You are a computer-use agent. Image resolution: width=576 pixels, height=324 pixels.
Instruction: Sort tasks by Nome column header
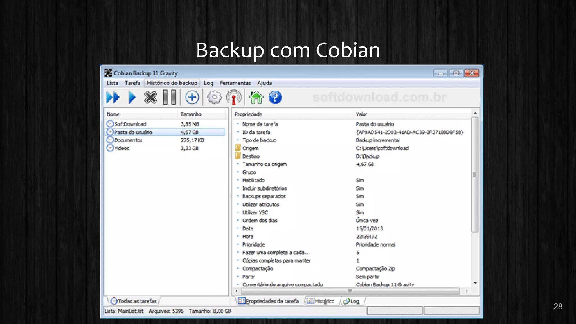(x=141, y=114)
